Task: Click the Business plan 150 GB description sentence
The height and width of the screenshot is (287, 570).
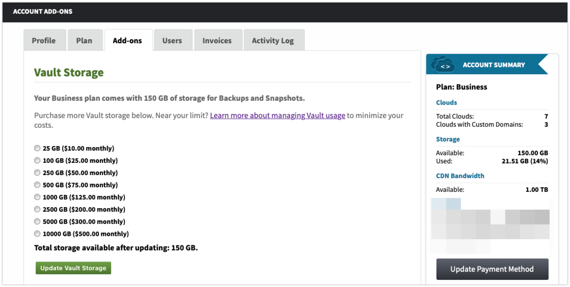Action: 170,98
